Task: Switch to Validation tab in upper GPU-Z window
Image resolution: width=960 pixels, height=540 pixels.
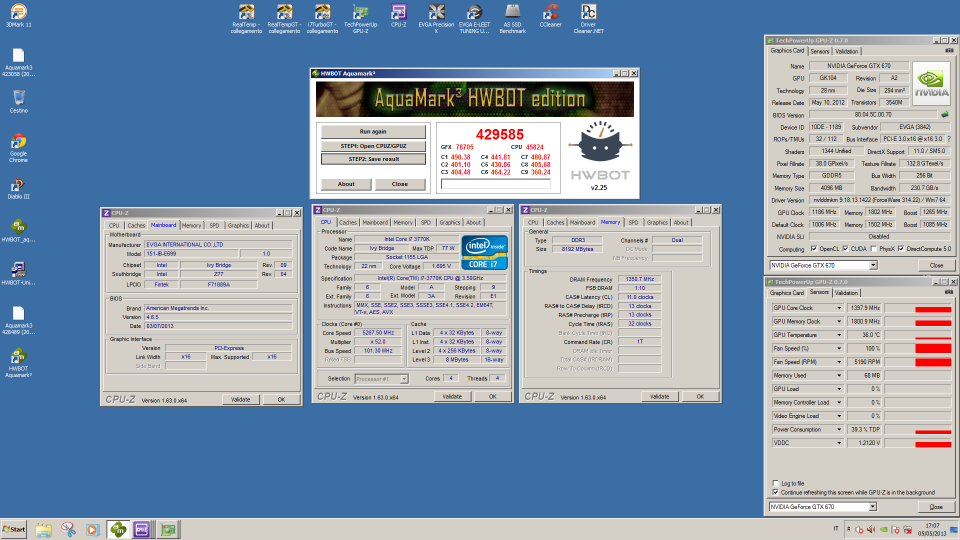Action: coord(846,51)
